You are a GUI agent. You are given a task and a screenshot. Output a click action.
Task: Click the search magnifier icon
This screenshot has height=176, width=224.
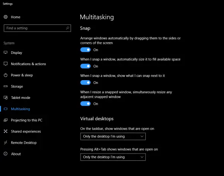68,28
